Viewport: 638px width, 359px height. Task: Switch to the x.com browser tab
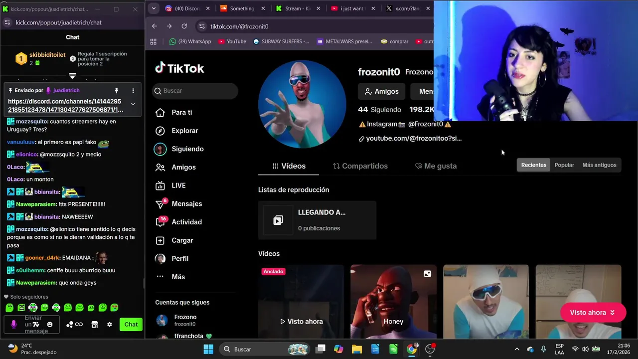point(408,8)
